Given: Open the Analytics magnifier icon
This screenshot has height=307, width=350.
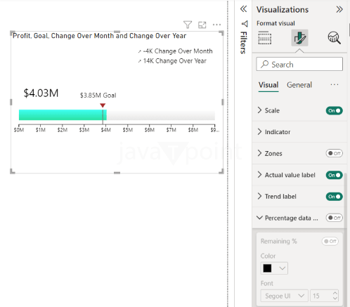Looking at the screenshot, I should point(334,38).
